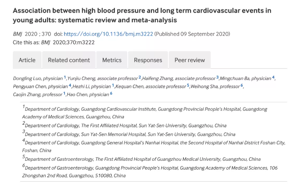The width and height of the screenshot is (305, 188).
Task: Click affiliation superscript 6 after Hao Chen
Action: [x=111, y=93]
